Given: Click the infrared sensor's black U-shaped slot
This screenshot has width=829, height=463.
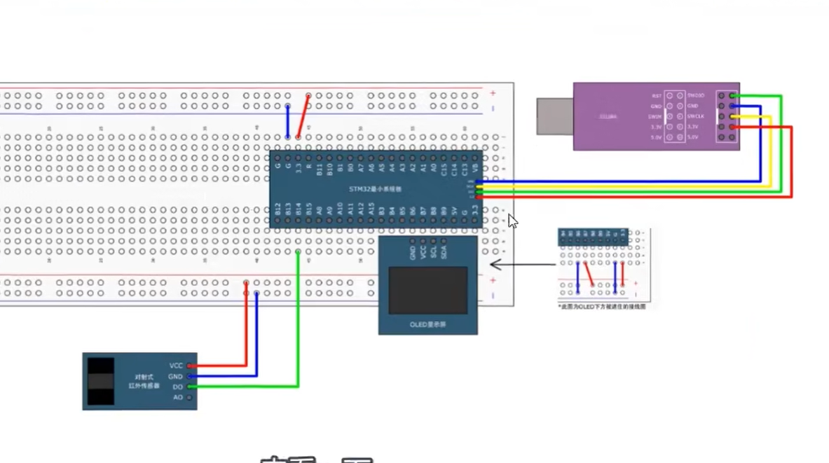Looking at the screenshot, I should [100, 381].
